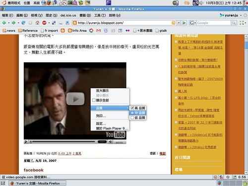Screen dimensions: 248x186
Task: Open the news bookmark folder
Action: [x=9, y=31]
